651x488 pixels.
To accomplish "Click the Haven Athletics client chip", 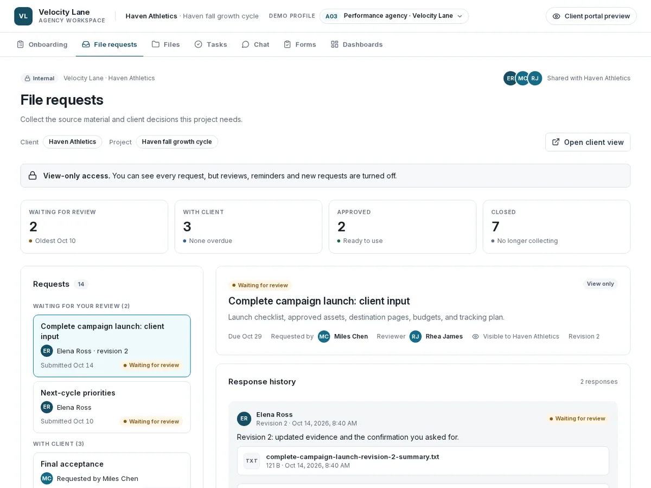I will coord(72,142).
